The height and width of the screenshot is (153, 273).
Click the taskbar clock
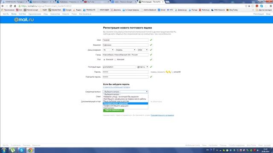tap(265, 150)
